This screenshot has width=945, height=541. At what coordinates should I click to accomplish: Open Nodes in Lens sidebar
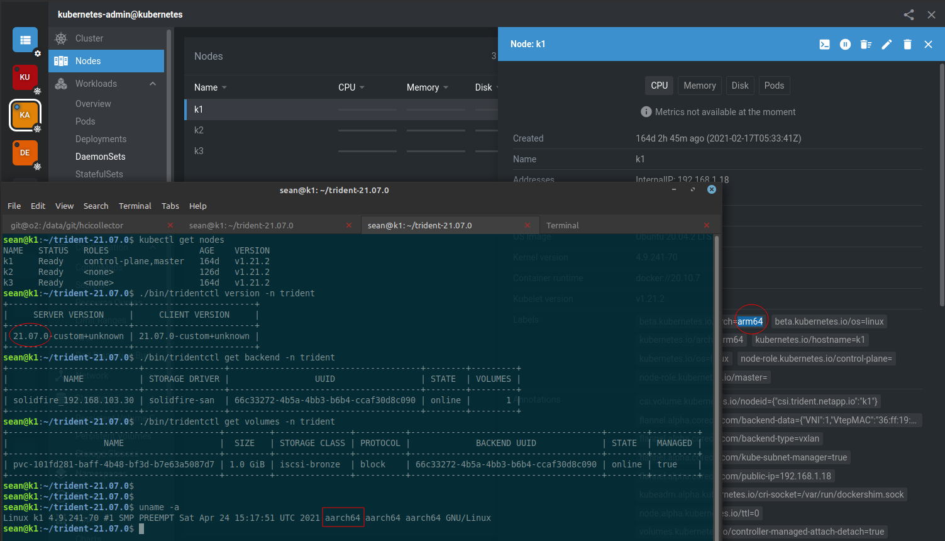pyautogui.click(x=106, y=61)
